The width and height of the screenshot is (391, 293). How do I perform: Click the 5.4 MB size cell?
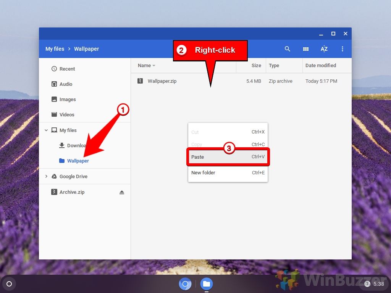coord(254,81)
